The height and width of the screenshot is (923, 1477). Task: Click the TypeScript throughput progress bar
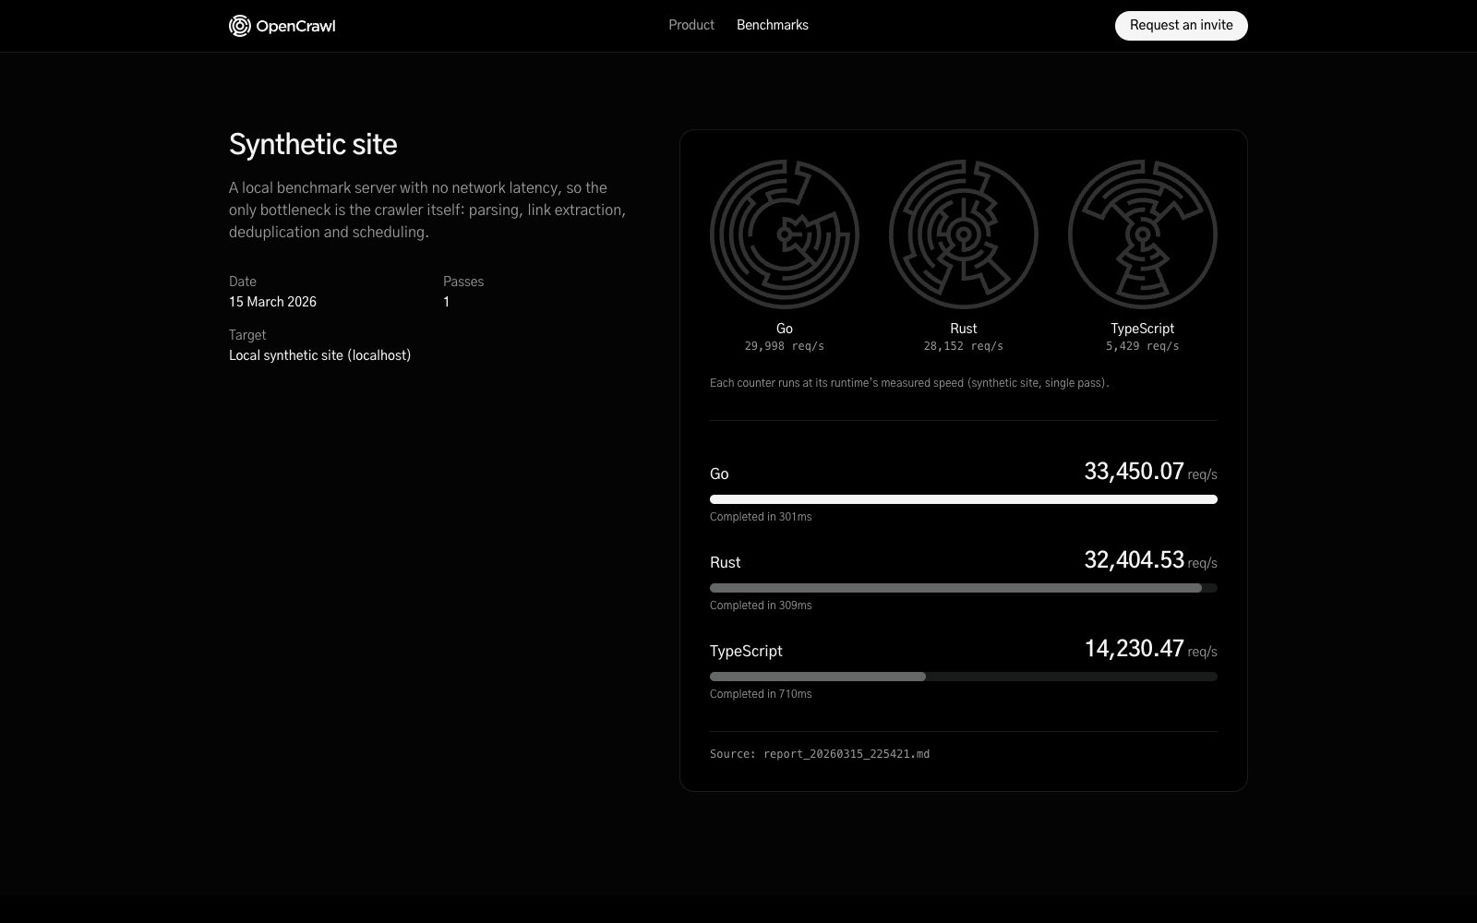[964, 677]
